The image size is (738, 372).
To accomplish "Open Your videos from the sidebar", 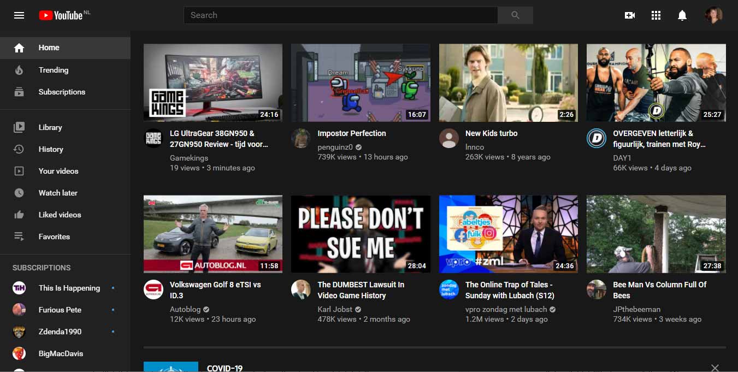I will click(x=65, y=171).
